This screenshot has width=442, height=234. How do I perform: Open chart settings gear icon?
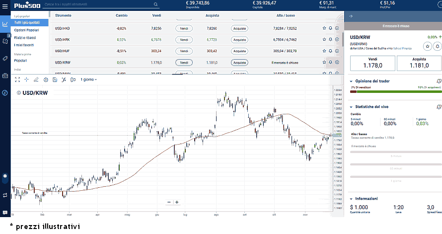tap(46, 79)
